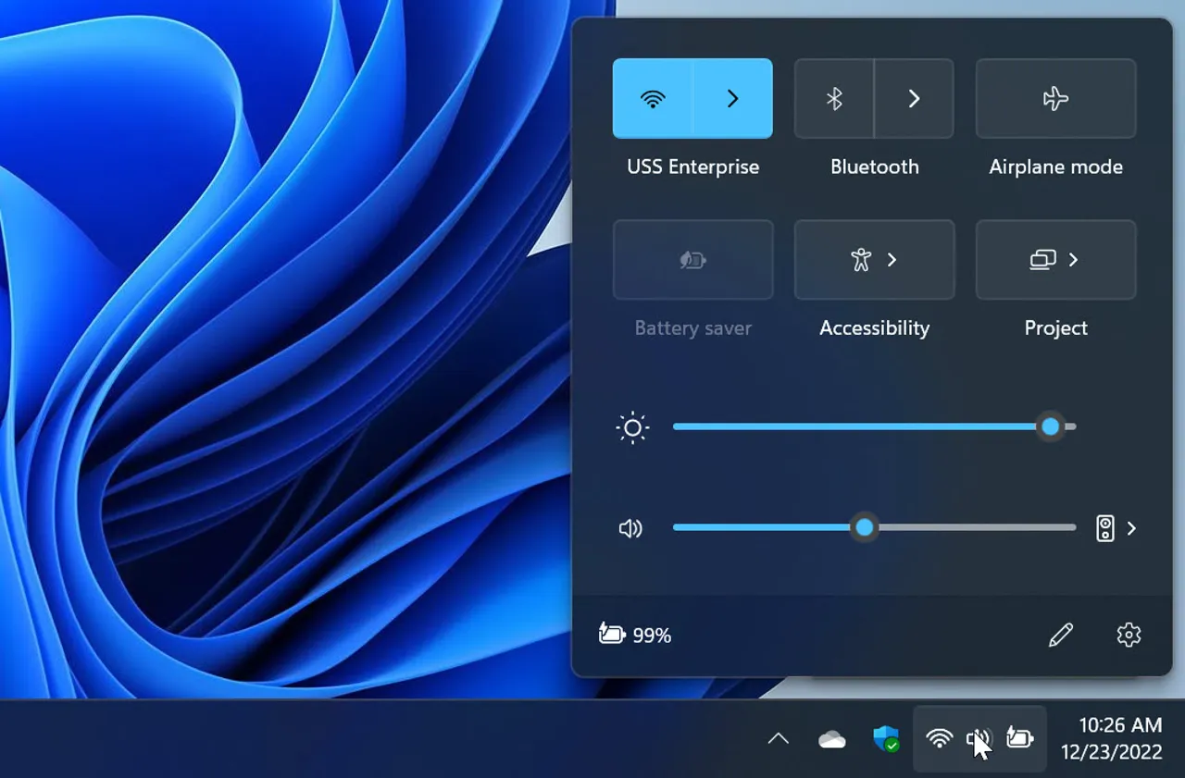
Task: Expand the Bluetooth devices arrow
Action: tap(914, 99)
